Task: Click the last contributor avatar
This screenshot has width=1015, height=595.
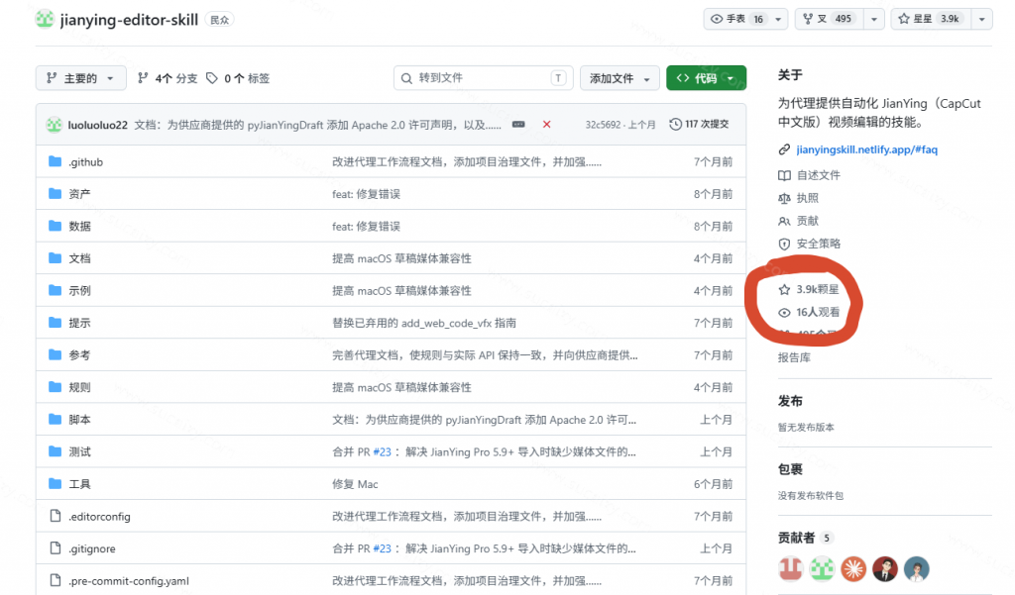Action: tap(917, 568)
